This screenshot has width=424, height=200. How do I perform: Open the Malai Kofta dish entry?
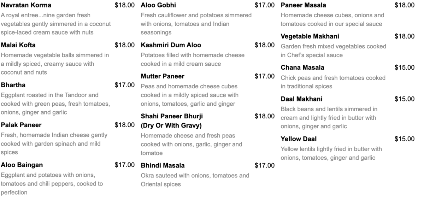coord(18,45)
